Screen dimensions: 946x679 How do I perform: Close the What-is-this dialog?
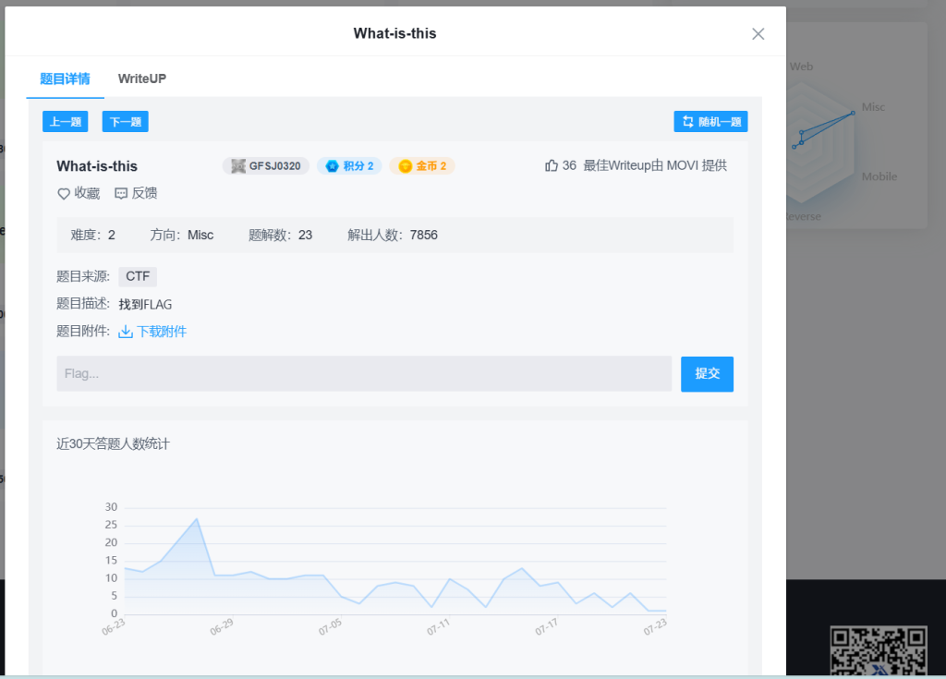758,34
